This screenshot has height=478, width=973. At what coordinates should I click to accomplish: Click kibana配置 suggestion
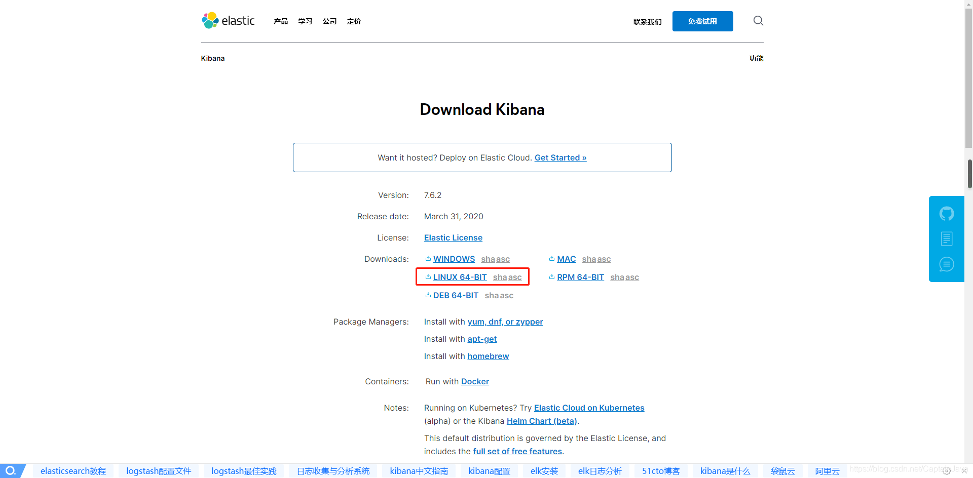(489, 471)
